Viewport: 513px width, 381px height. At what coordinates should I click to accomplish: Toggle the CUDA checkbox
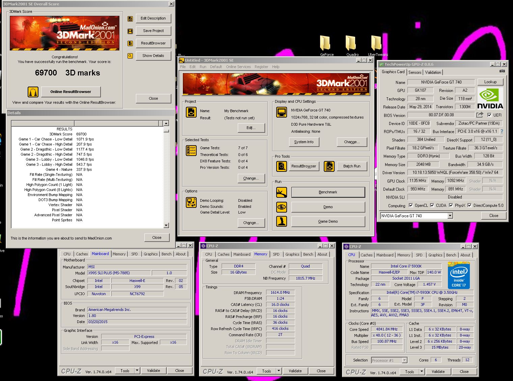click(x=432, y=205)
